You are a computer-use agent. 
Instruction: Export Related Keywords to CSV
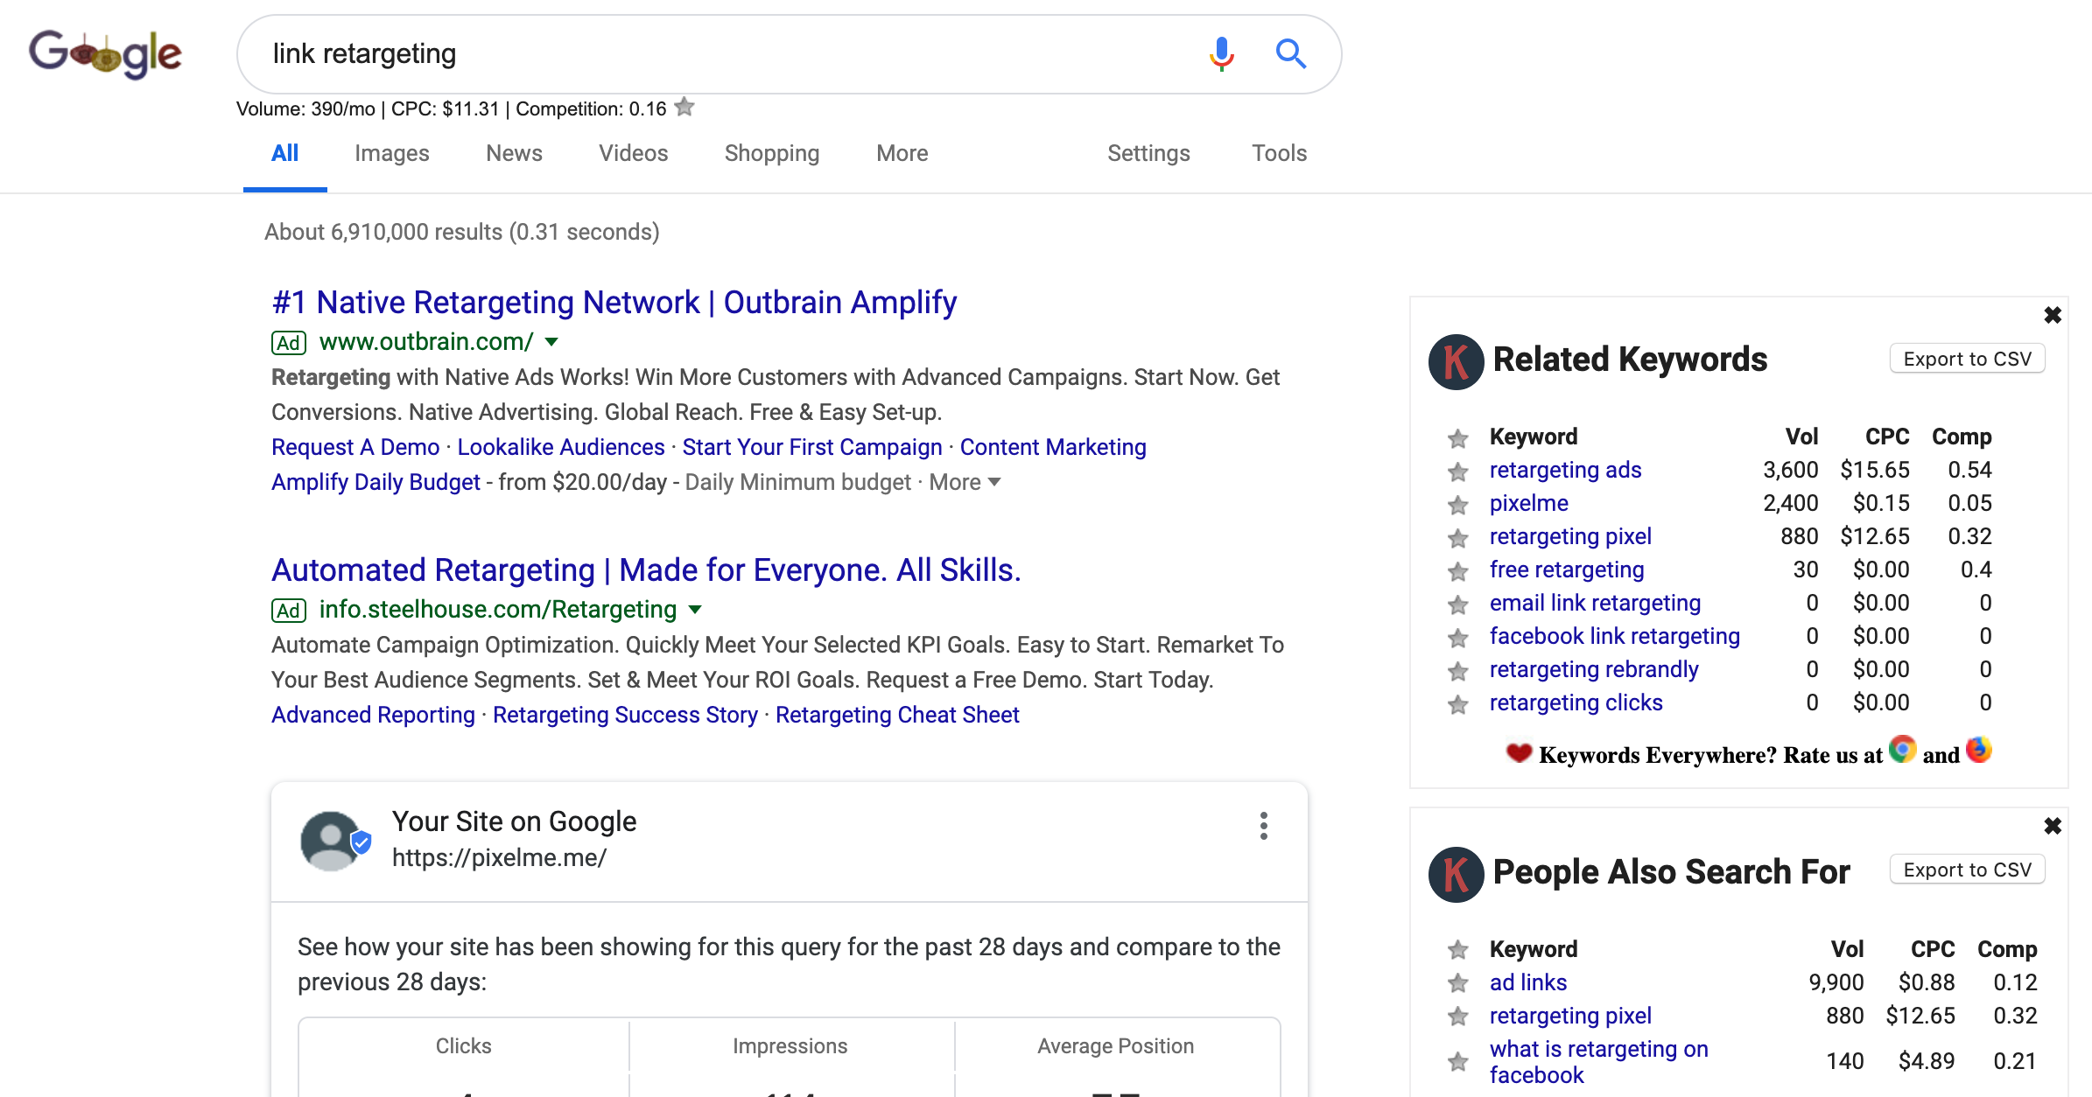click(x=1967, y=359)
